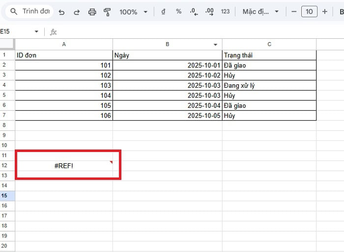Select cell 'ID đơn'

tap(64, 55)
